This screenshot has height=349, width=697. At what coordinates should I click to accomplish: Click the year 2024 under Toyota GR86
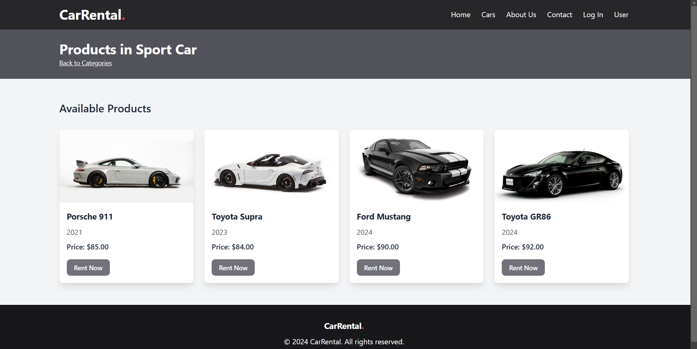click(x=509, y=232)
